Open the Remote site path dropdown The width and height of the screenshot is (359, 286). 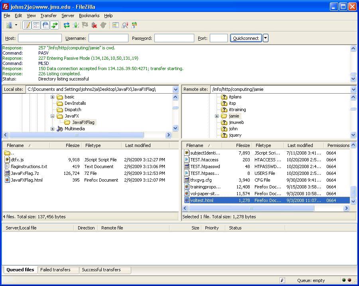click(353, 89)
